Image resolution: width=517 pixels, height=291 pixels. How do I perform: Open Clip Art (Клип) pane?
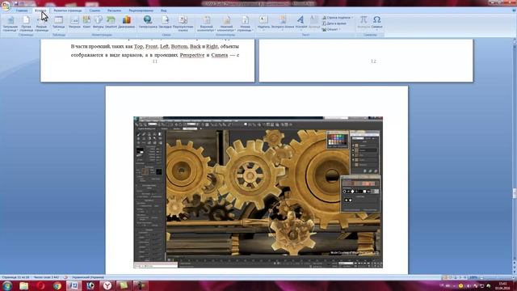tap(86, 23)
